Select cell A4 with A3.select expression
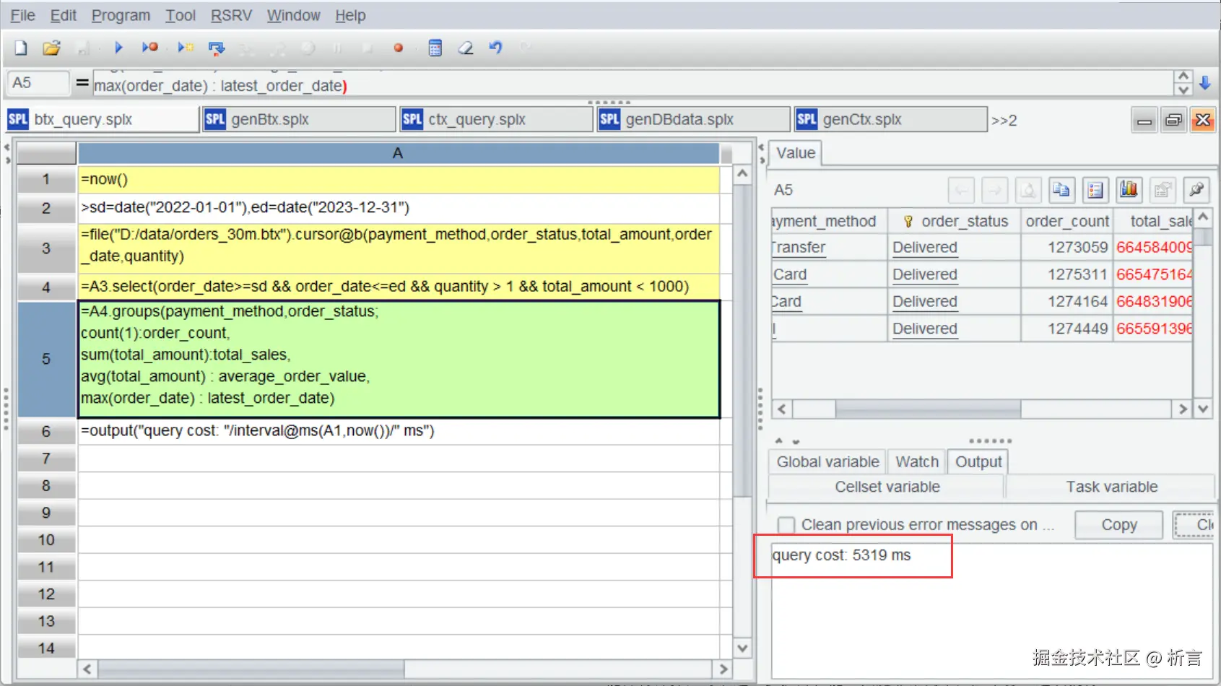 (x=399, y=287)
